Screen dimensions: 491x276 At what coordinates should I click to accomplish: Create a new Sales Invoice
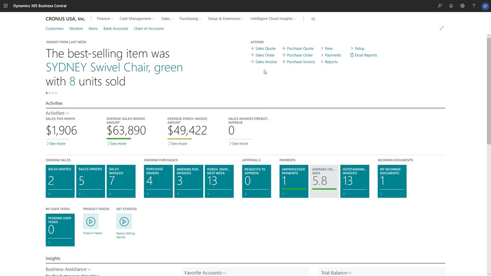[x=264, y=62]
